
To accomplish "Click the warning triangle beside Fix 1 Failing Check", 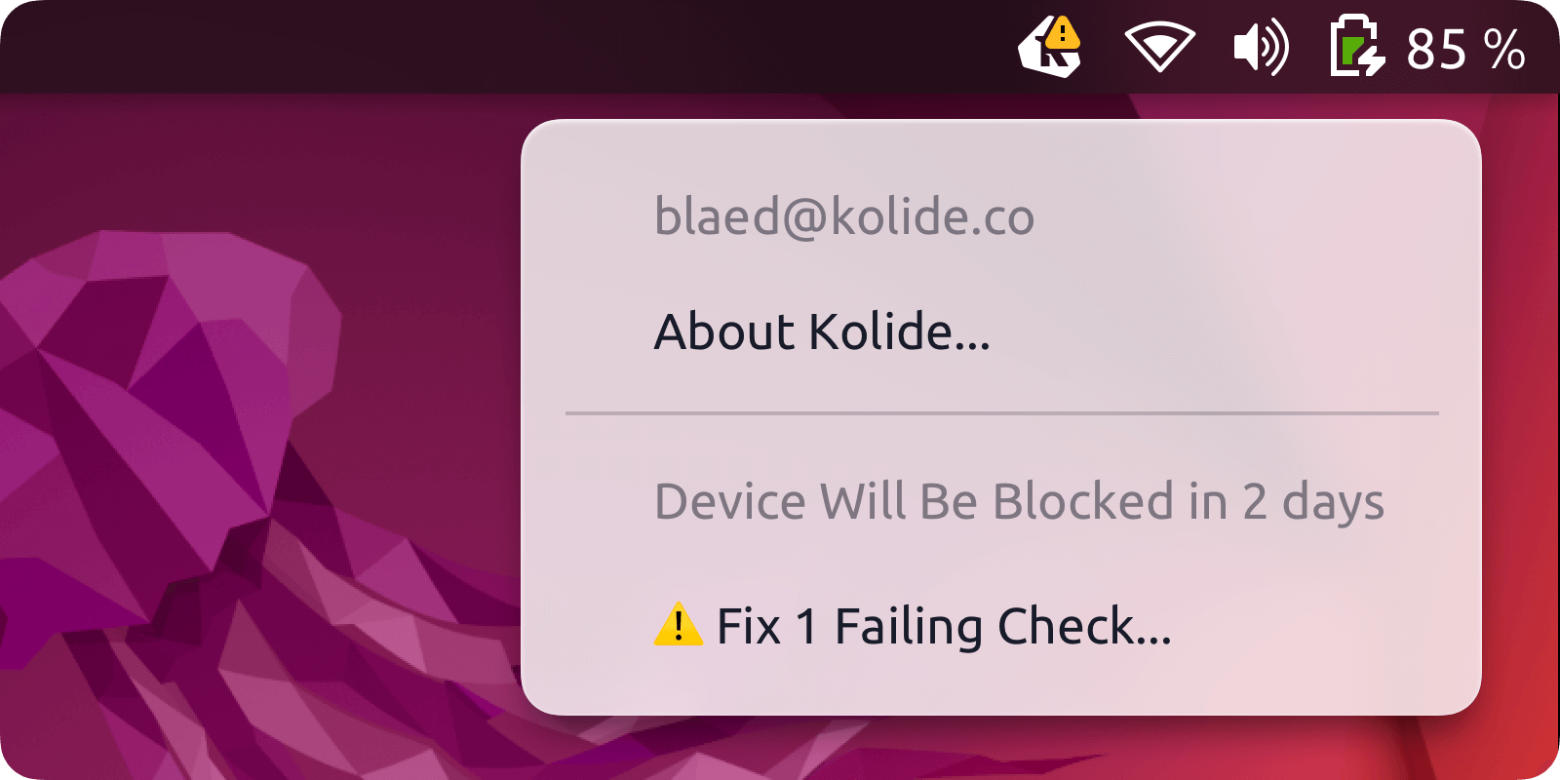I will click(x=678, y=625).
